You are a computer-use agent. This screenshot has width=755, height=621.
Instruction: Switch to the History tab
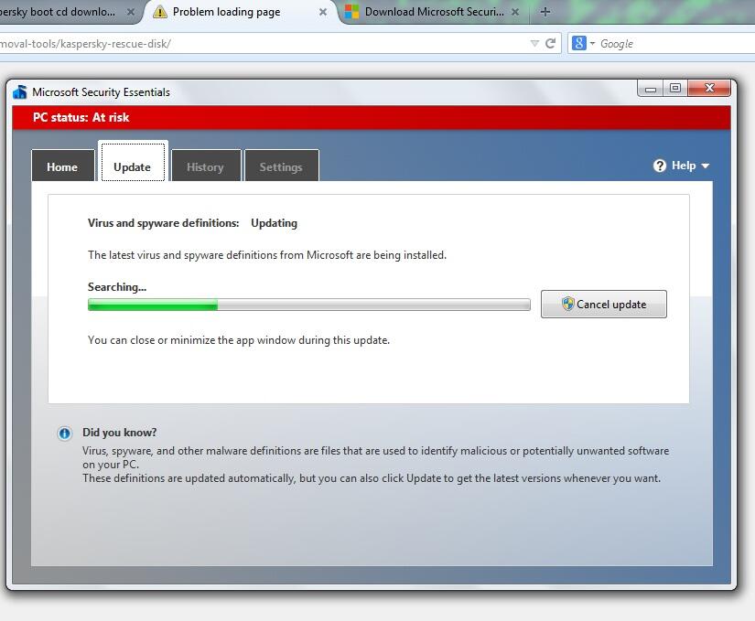(206, 166)
